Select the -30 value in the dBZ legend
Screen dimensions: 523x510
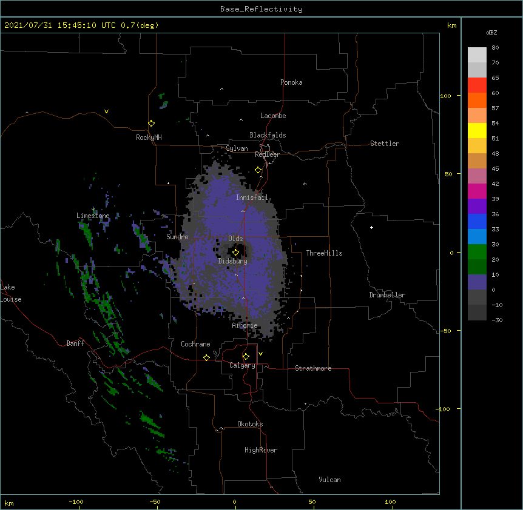pyautogui.click(x=497, y=320)
